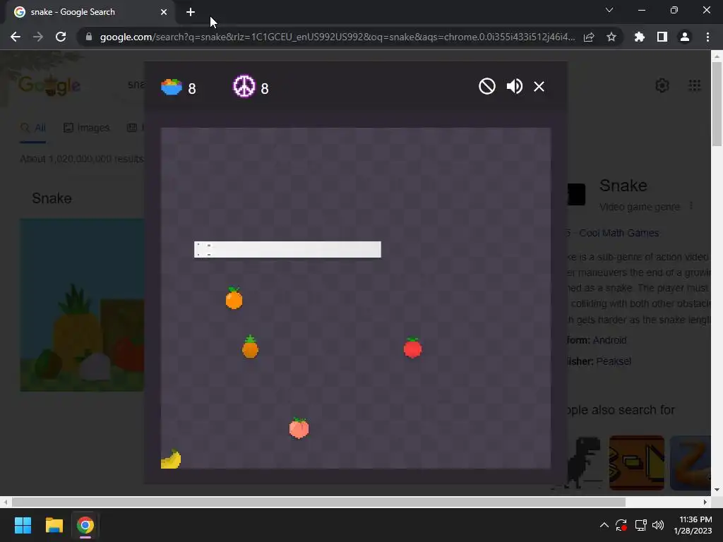Click the banana in the board corner
Screen dimensions: 723x542
[x=171, y=459]
